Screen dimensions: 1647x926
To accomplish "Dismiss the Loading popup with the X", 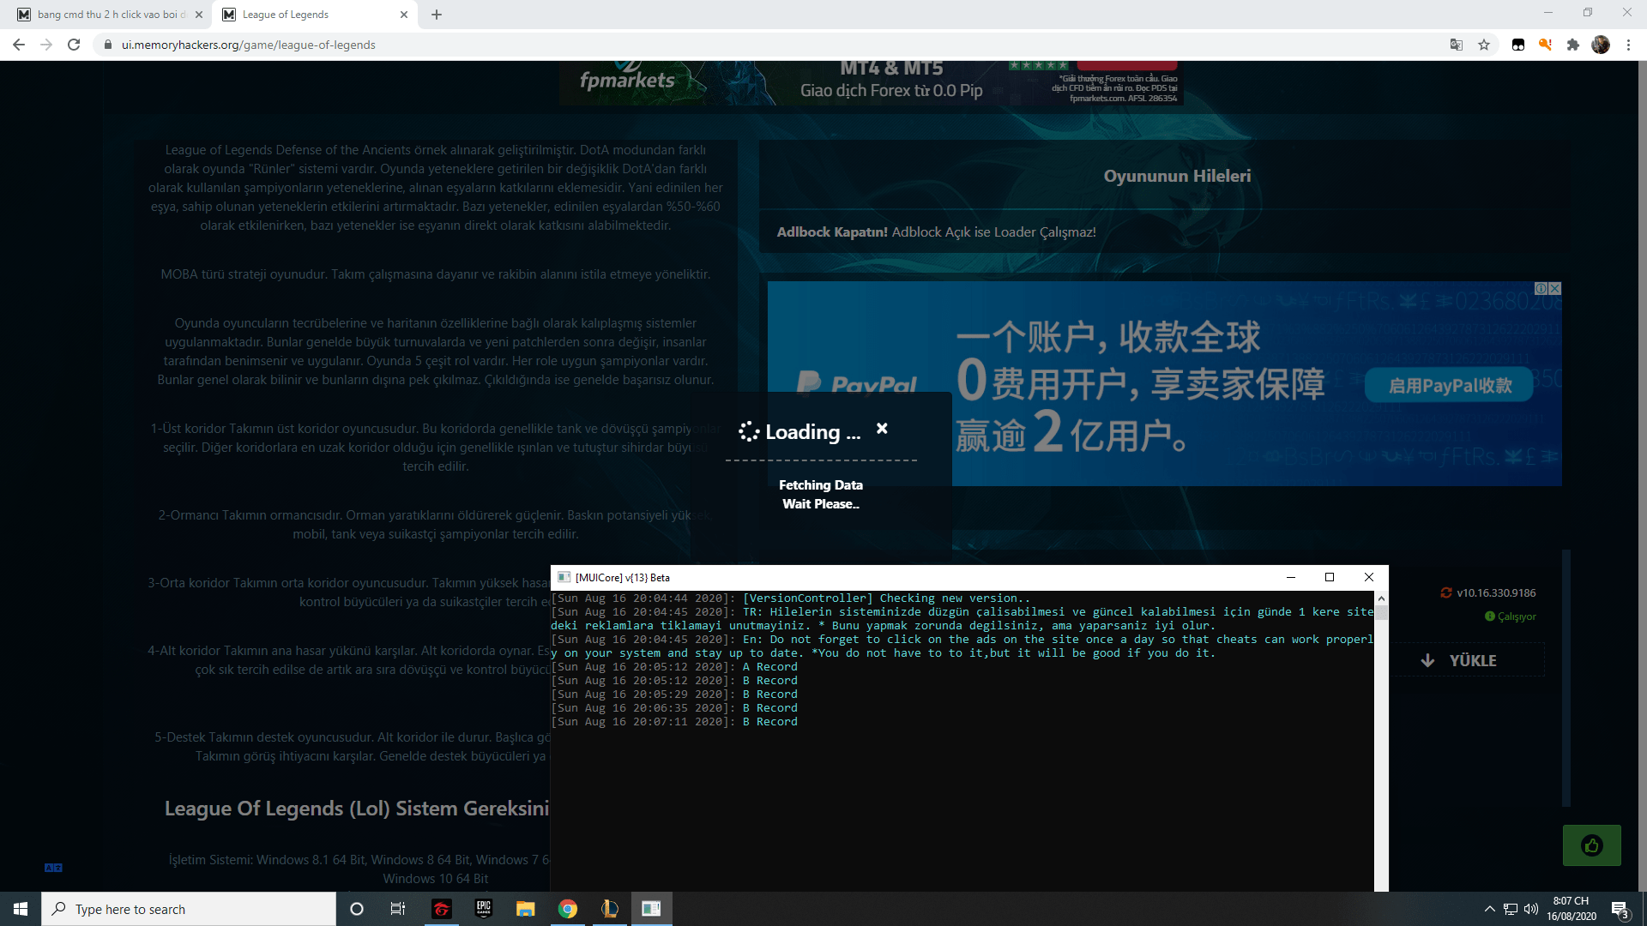I will pos(882,429).
